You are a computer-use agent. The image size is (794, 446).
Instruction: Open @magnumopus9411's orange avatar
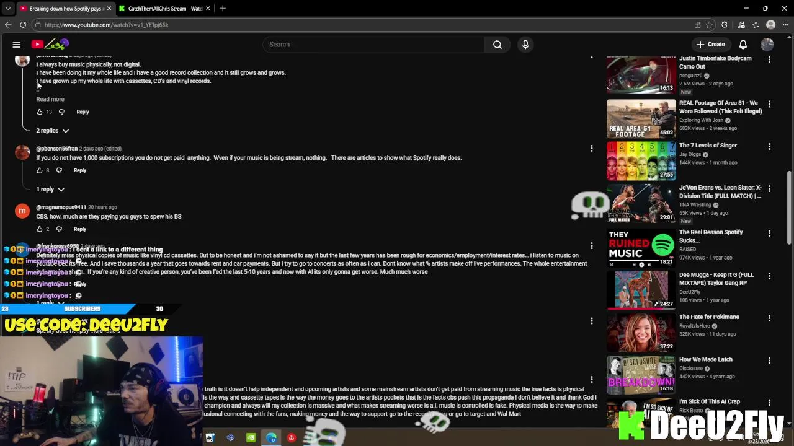(x=22, y=211)
